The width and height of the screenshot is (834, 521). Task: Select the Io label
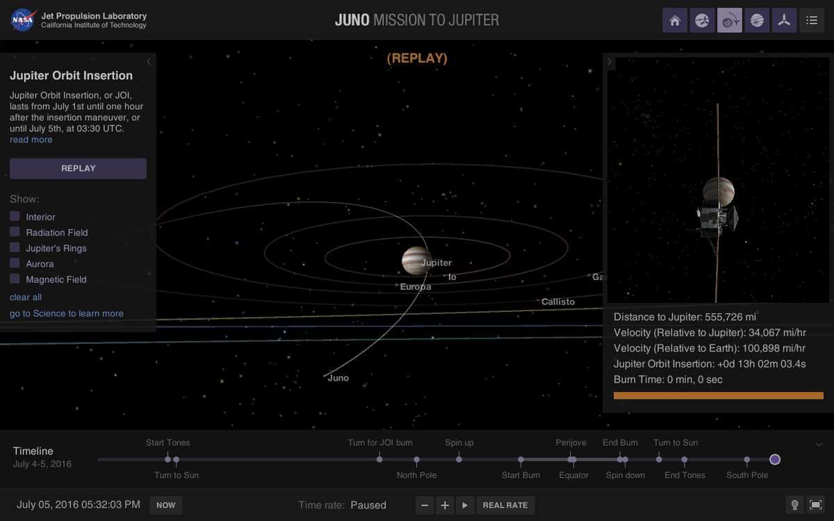[x=452, y=276]
